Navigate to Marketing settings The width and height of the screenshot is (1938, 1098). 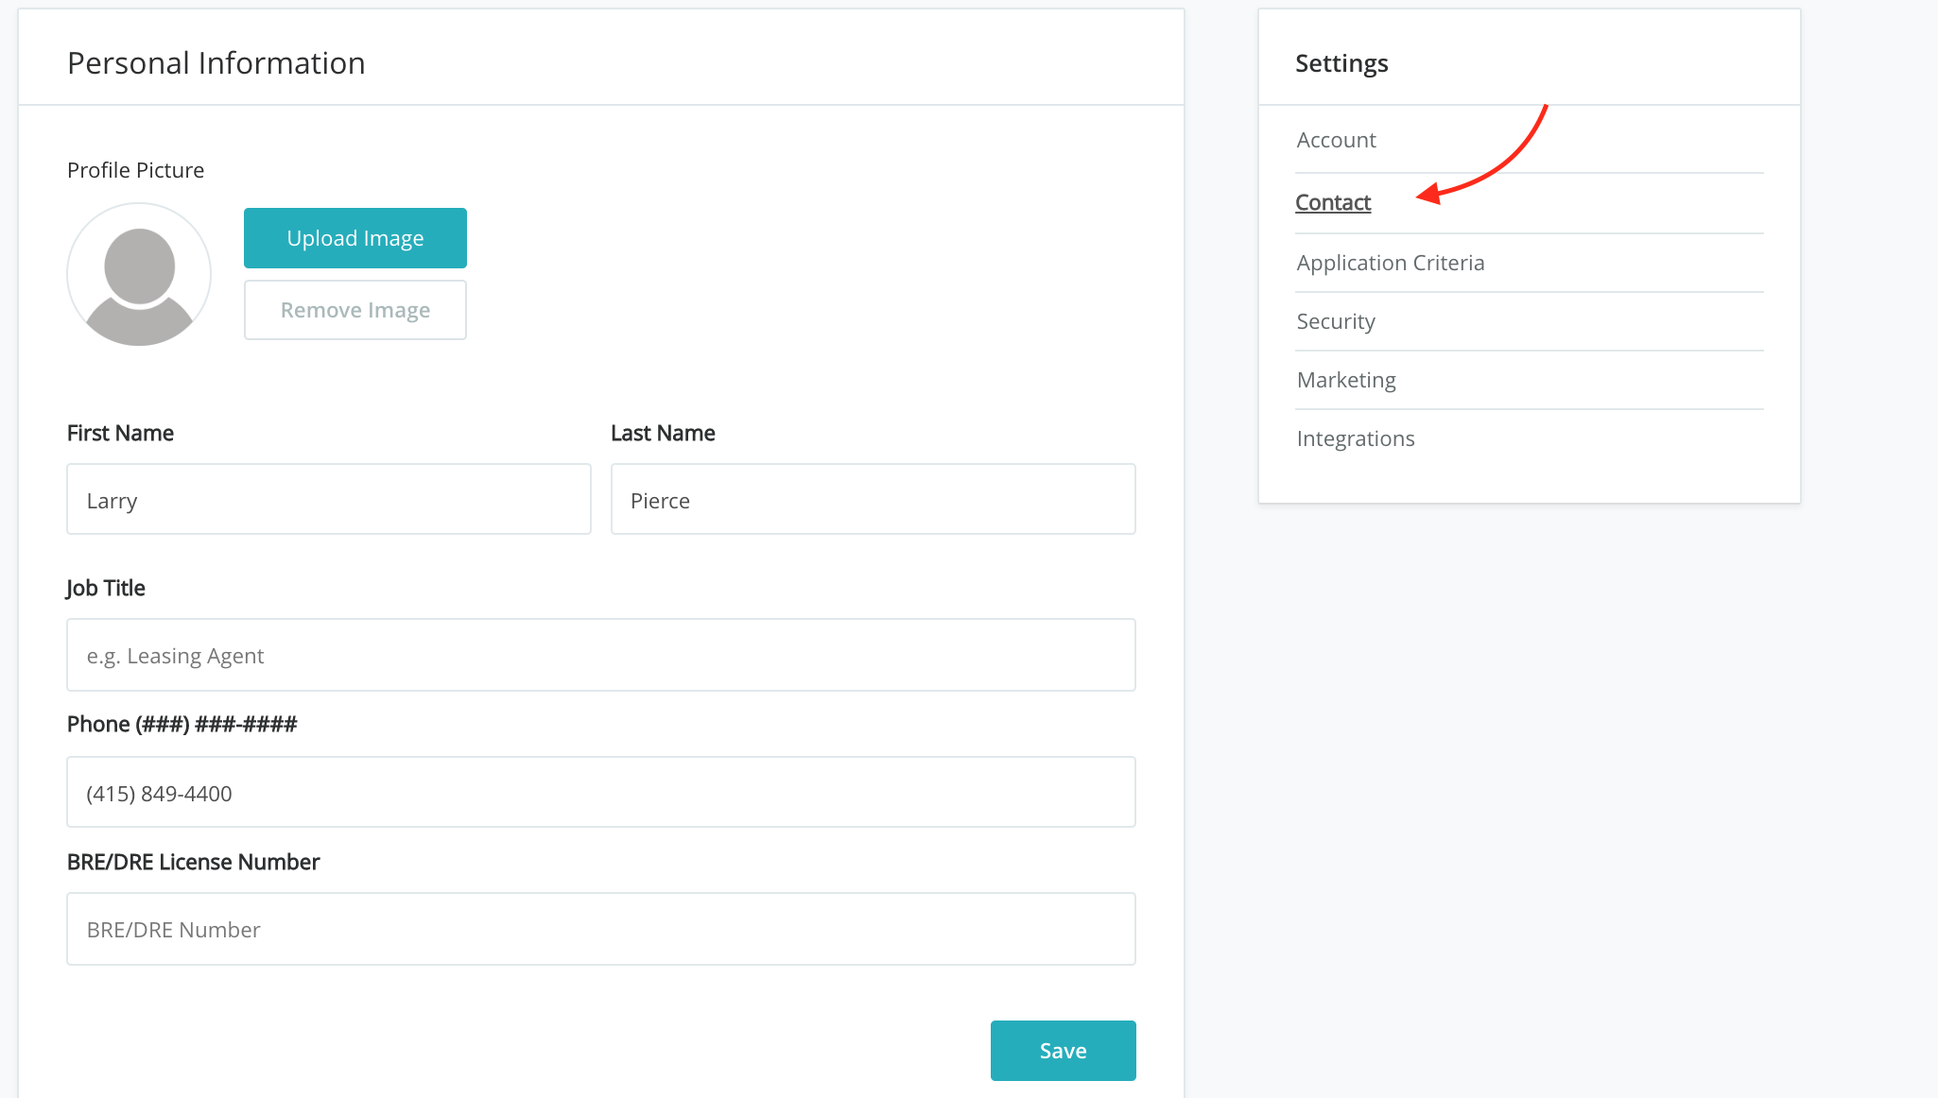[1345, 380]
